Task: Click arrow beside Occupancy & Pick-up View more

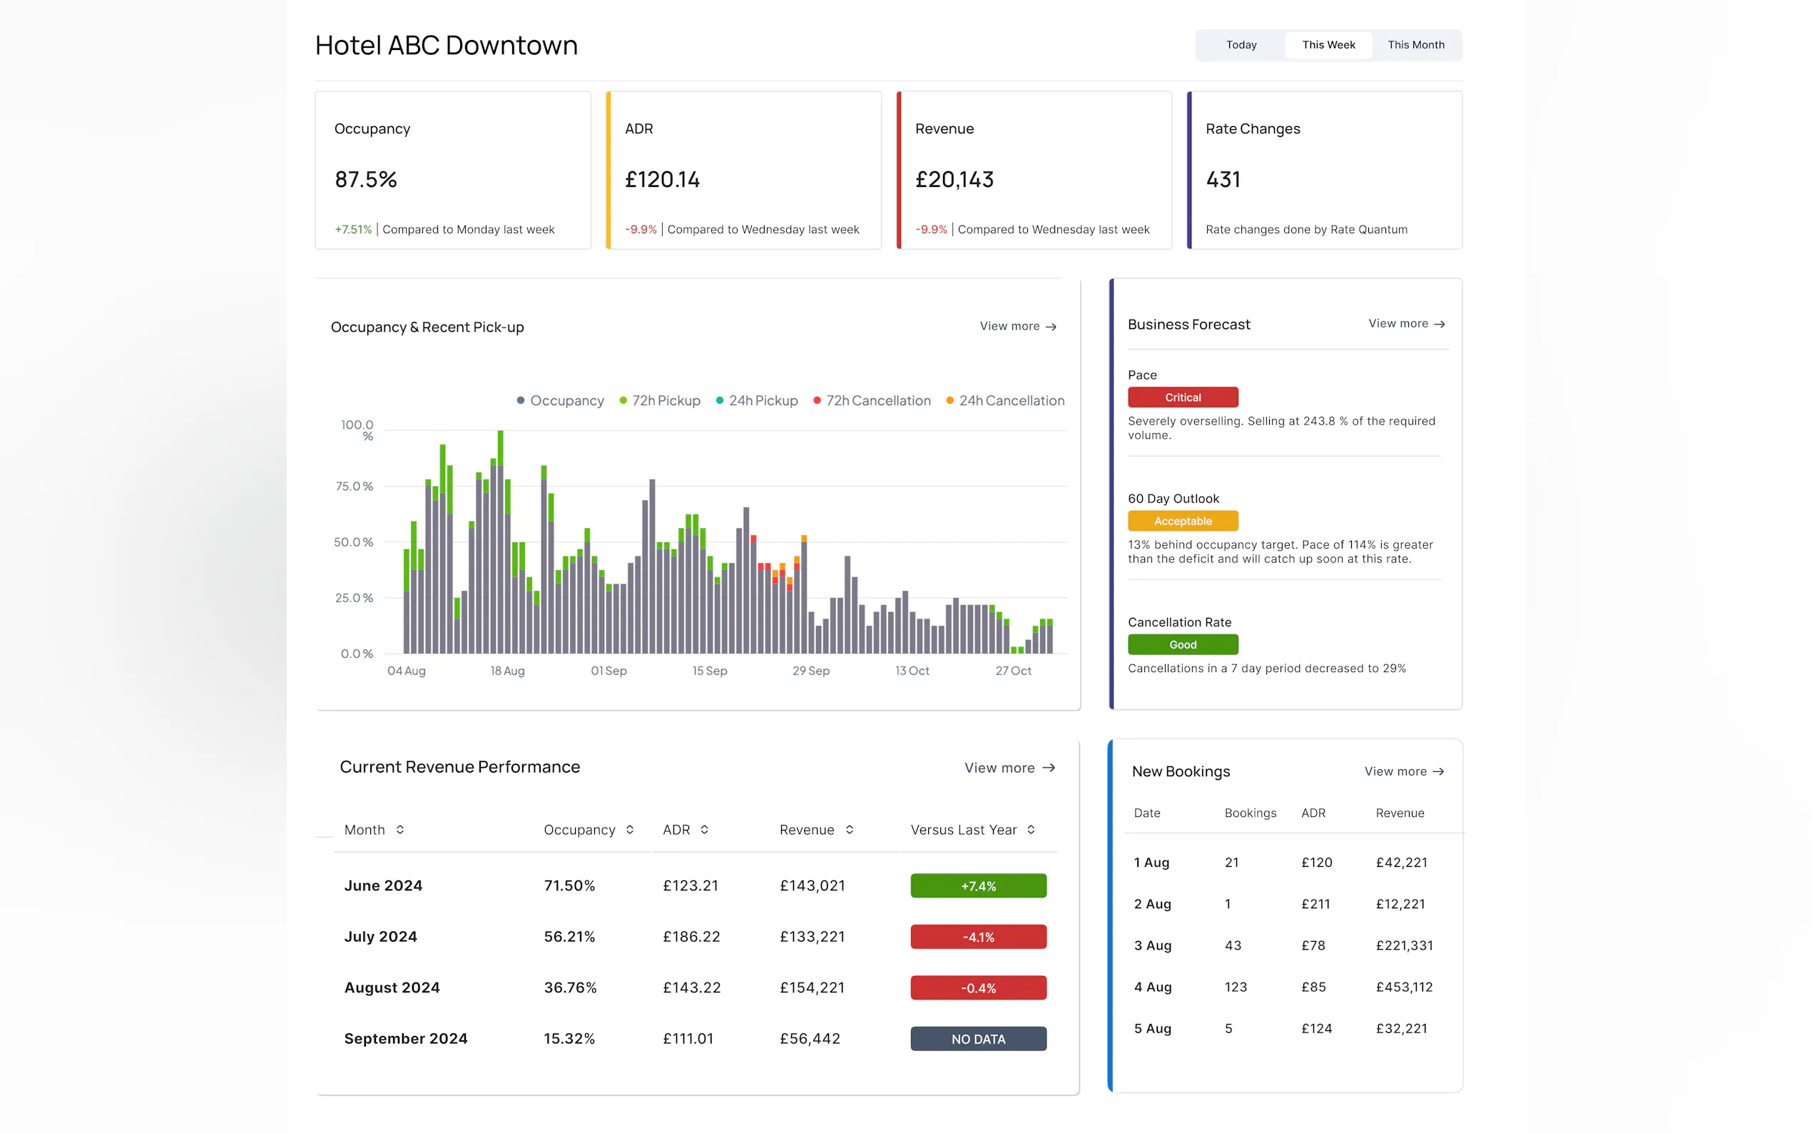Action: click(x=1051, y=327)
